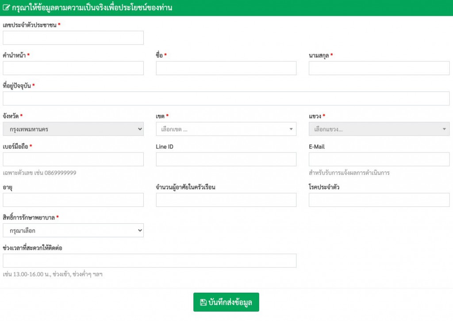Screen dimensions: 453x321
Task: Focus the จำนวนผู้อาศัยในครัวเรือน household field
Action: point(226,200)
